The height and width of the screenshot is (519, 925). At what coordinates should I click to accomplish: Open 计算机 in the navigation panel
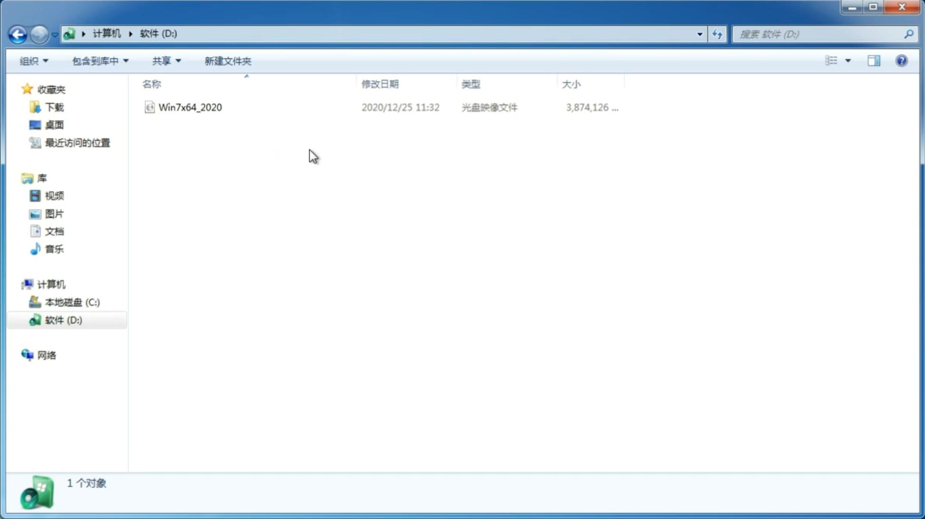[x=51, y=284]
